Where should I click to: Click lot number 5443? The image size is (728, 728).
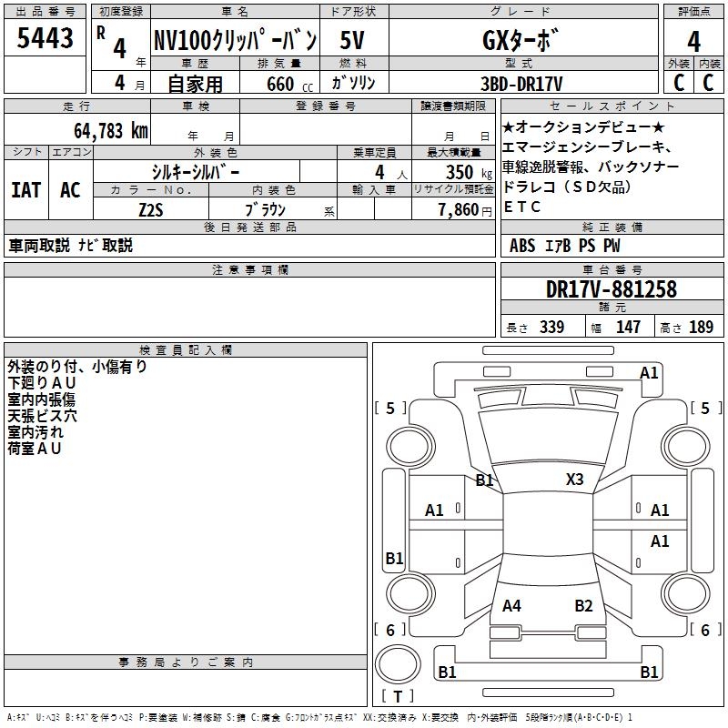click(45, 39)
